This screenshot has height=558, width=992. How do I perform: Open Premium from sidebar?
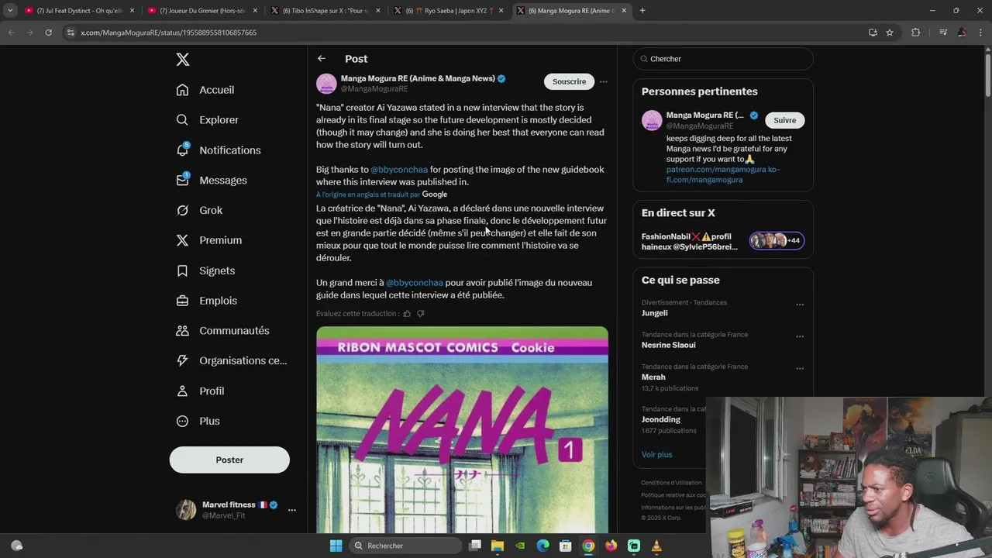tap(209, 240)
